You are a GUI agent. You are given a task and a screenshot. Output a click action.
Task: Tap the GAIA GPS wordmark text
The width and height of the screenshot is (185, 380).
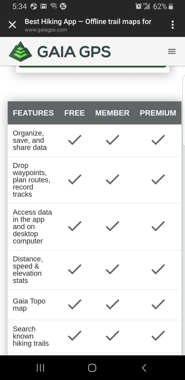point(74,52)
